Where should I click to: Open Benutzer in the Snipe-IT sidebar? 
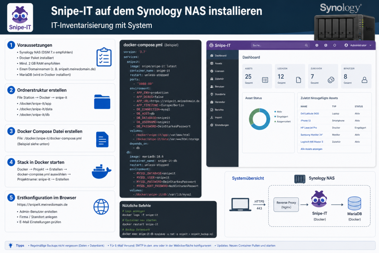[x=222, y=86]
